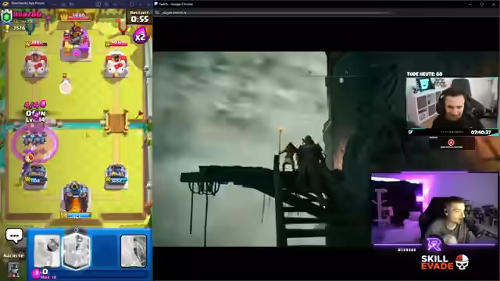Click the 07:40:37 stream timer
500x281 pixels.
click(481, 132)
